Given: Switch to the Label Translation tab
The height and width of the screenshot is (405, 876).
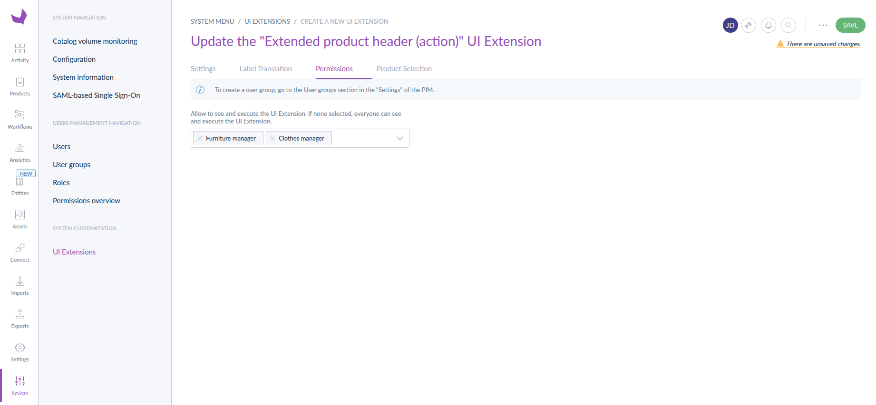Looking at the screenshot, I should point(265,69).
